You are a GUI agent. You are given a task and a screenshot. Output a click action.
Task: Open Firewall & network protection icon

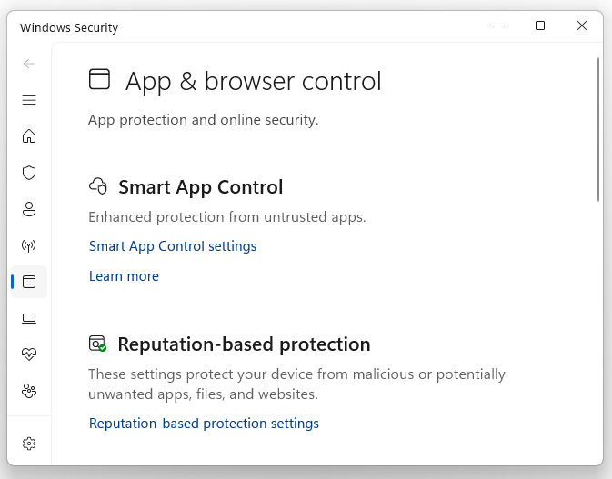(x=29, y=245)
